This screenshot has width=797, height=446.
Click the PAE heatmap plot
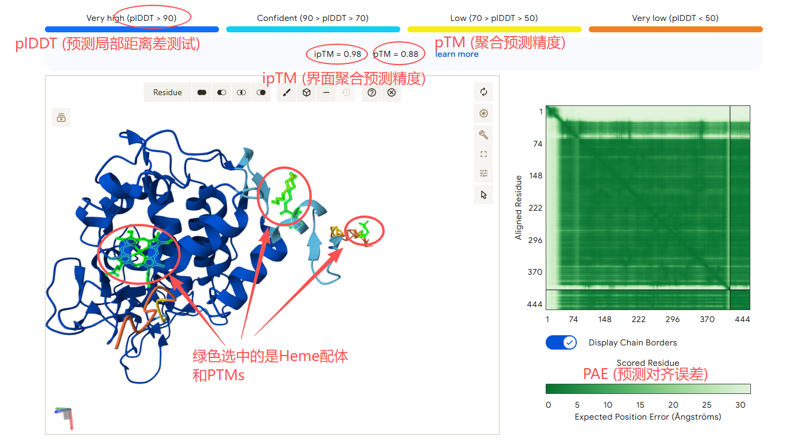click(x=648, y=207)
